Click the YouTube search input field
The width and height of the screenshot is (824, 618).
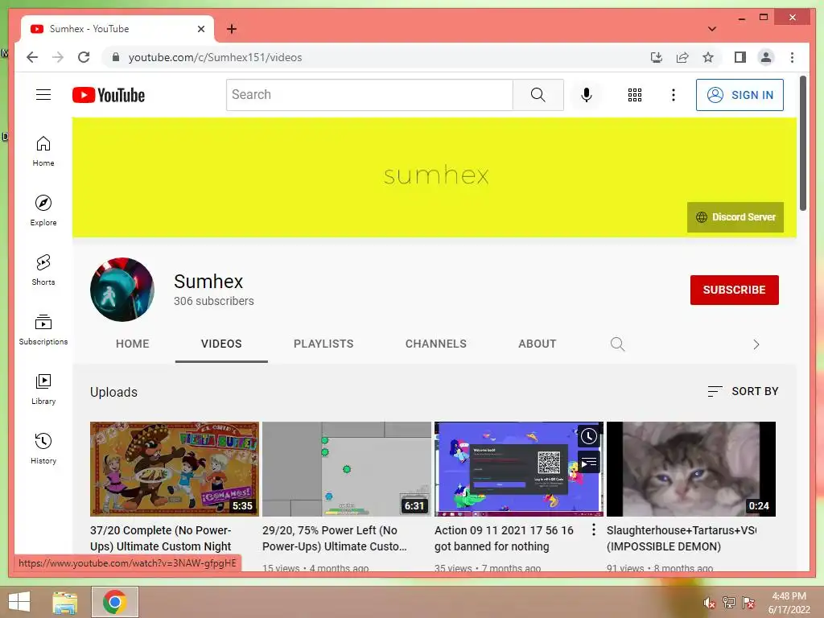(x=369, y=95)
